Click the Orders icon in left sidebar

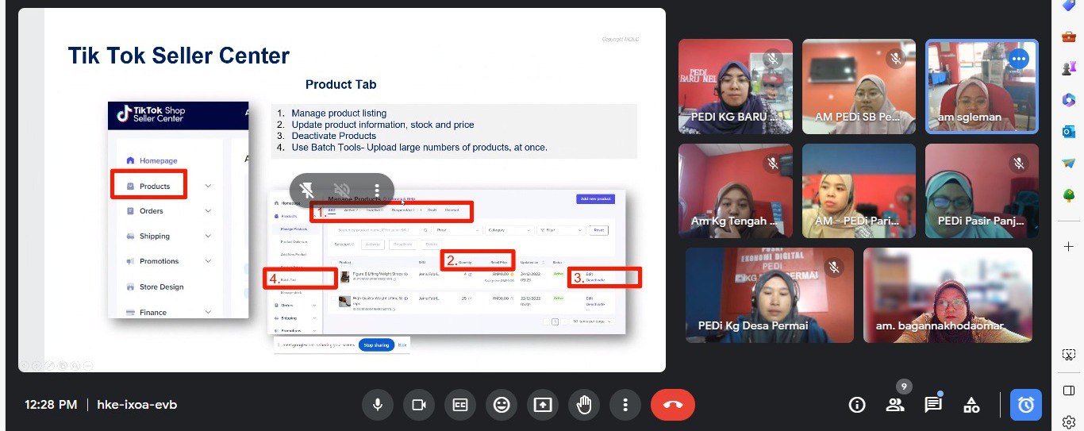[131, 211]
